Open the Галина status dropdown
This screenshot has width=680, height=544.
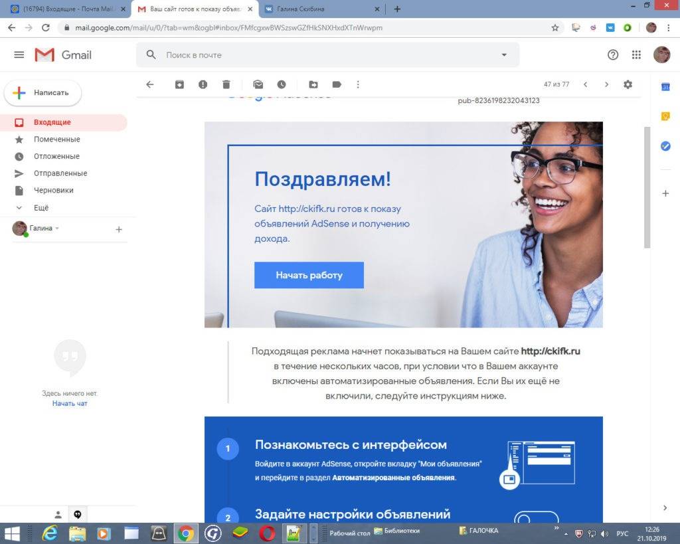(x=57, y=228)
